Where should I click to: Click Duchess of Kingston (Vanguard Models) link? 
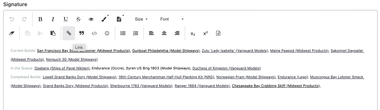(x=226, y=68)
